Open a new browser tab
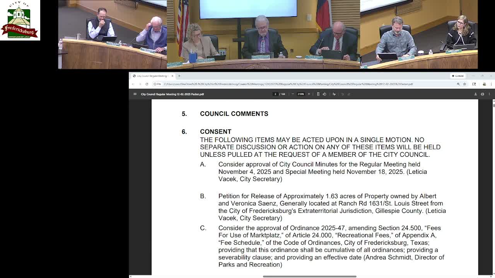This screenshot has width=495, height=278. (x=179, y=76)
